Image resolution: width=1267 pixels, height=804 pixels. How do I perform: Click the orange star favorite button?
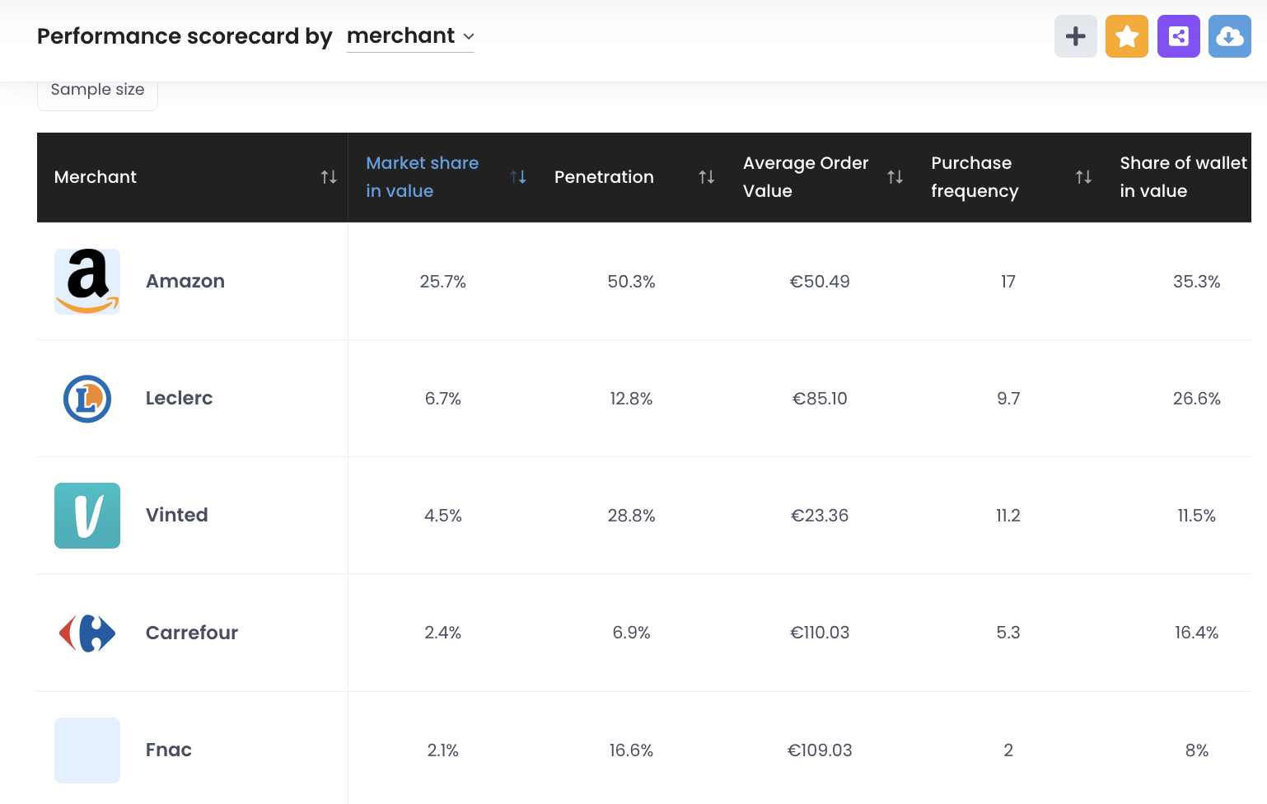pos(1127,36)
